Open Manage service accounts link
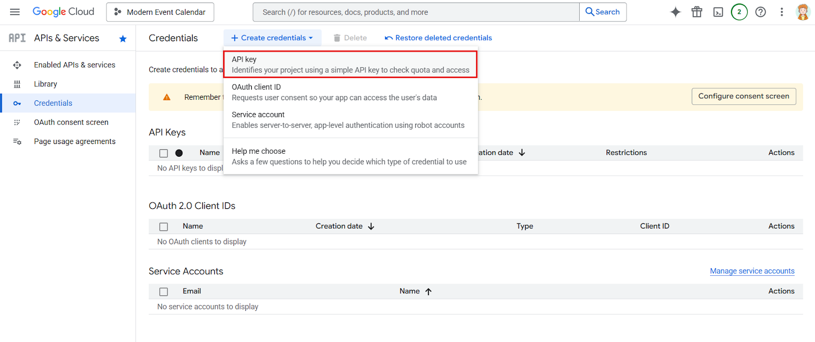 click(x=752, y=271)
